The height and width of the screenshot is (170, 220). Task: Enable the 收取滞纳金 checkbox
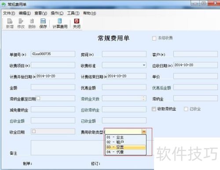coord(154,109)
